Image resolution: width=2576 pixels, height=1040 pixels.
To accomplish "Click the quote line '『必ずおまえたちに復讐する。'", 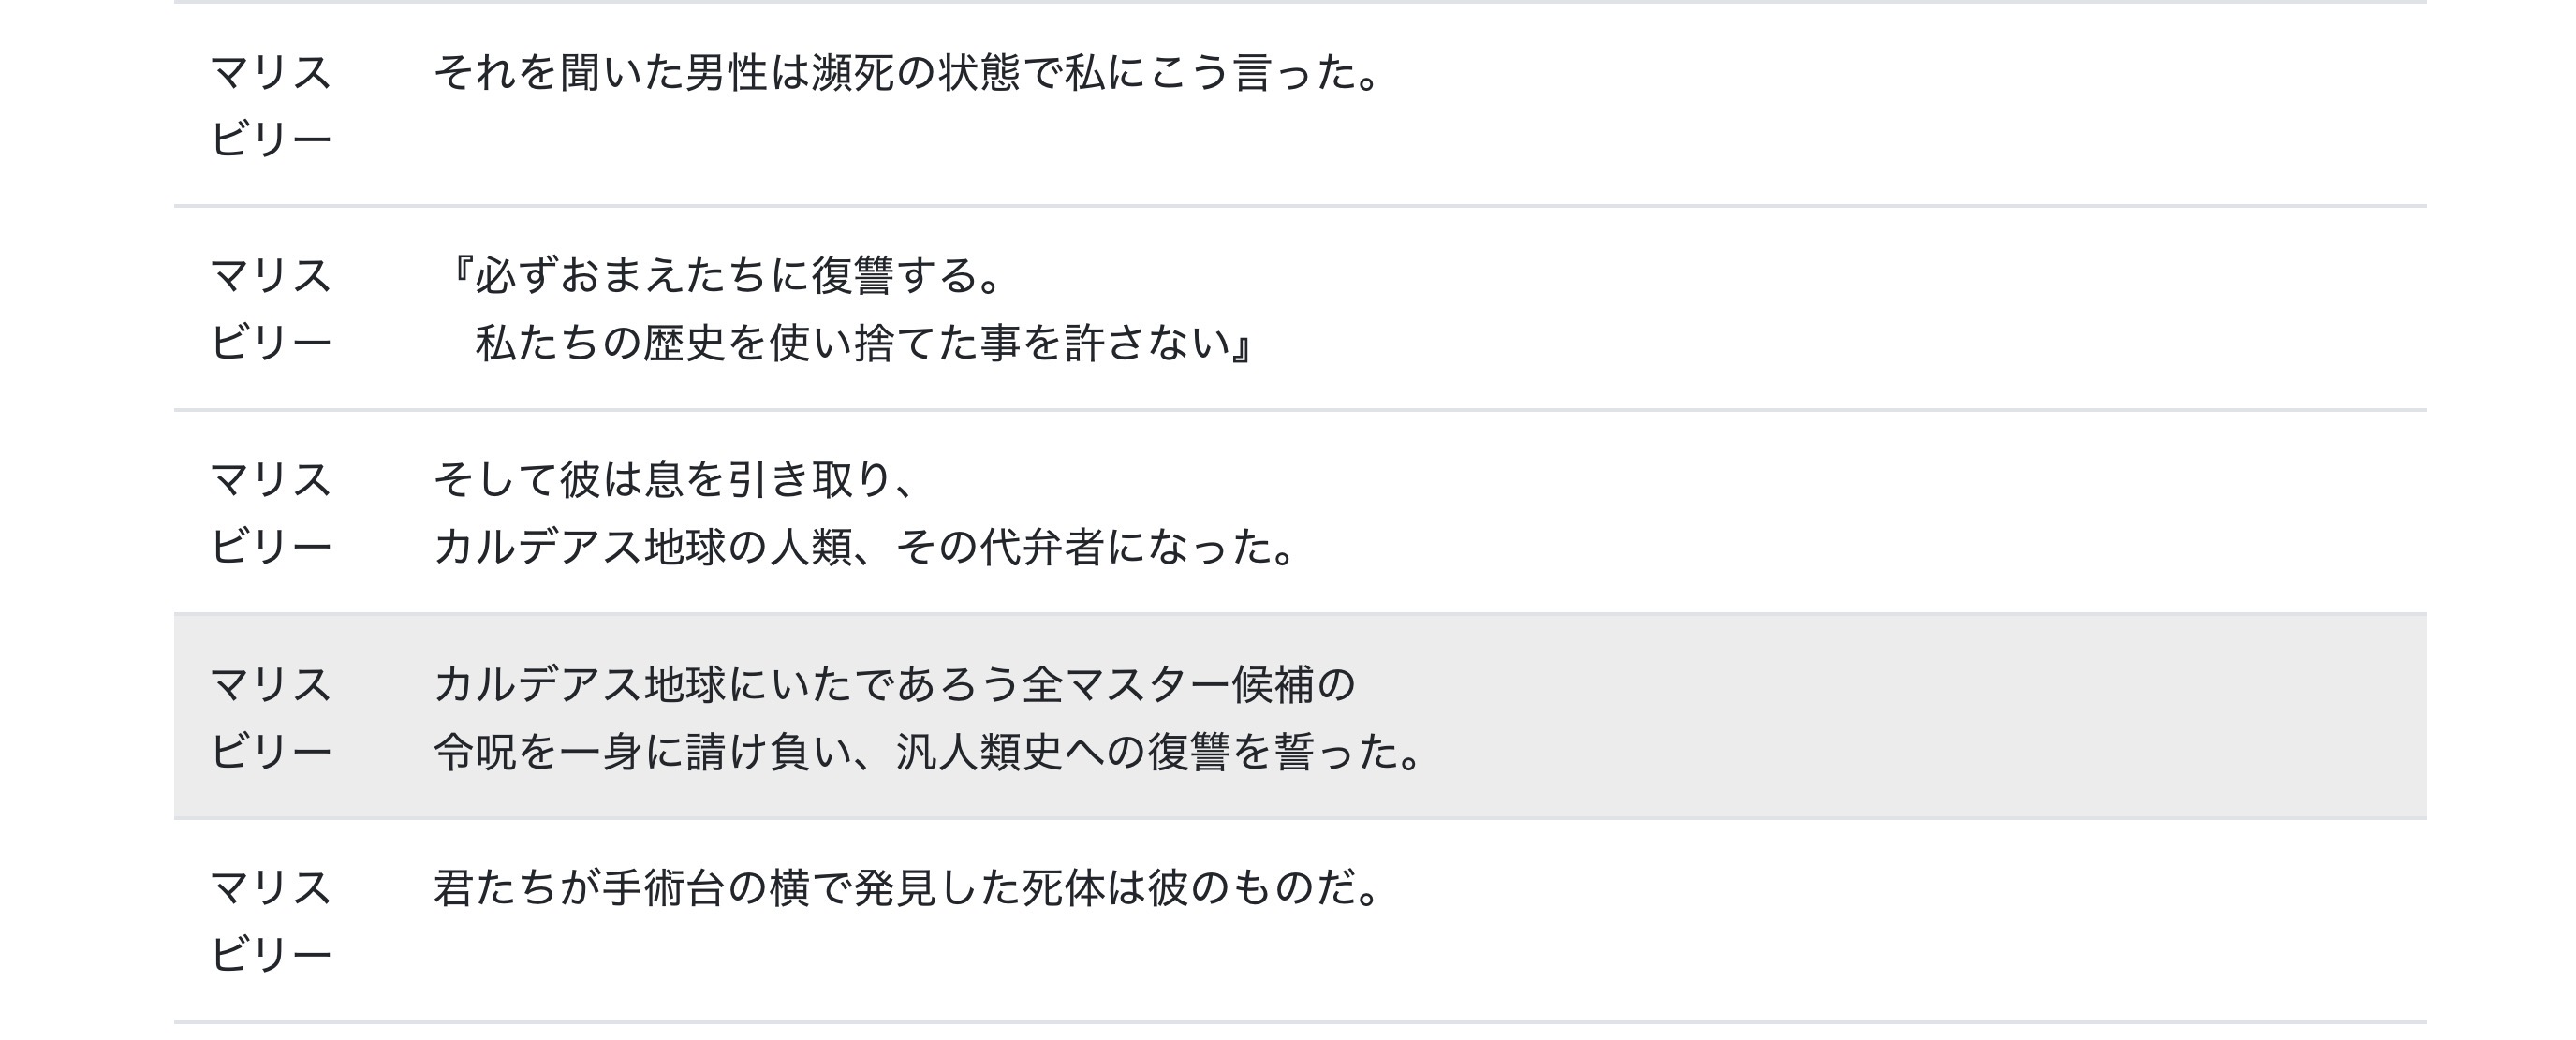I will pos(725,276).
